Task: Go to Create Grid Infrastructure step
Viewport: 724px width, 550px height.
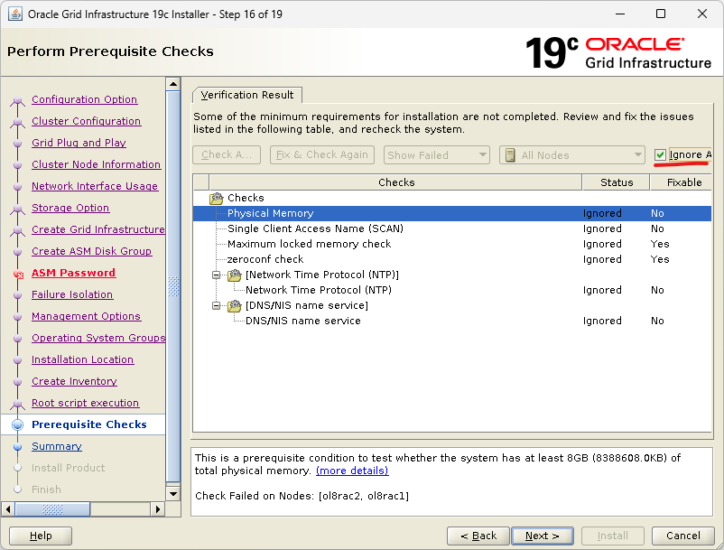Action: [97, 229]
